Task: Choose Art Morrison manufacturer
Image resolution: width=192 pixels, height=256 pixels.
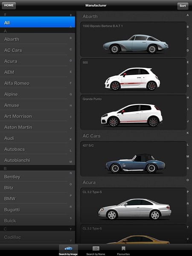Action: click(38, 116)
